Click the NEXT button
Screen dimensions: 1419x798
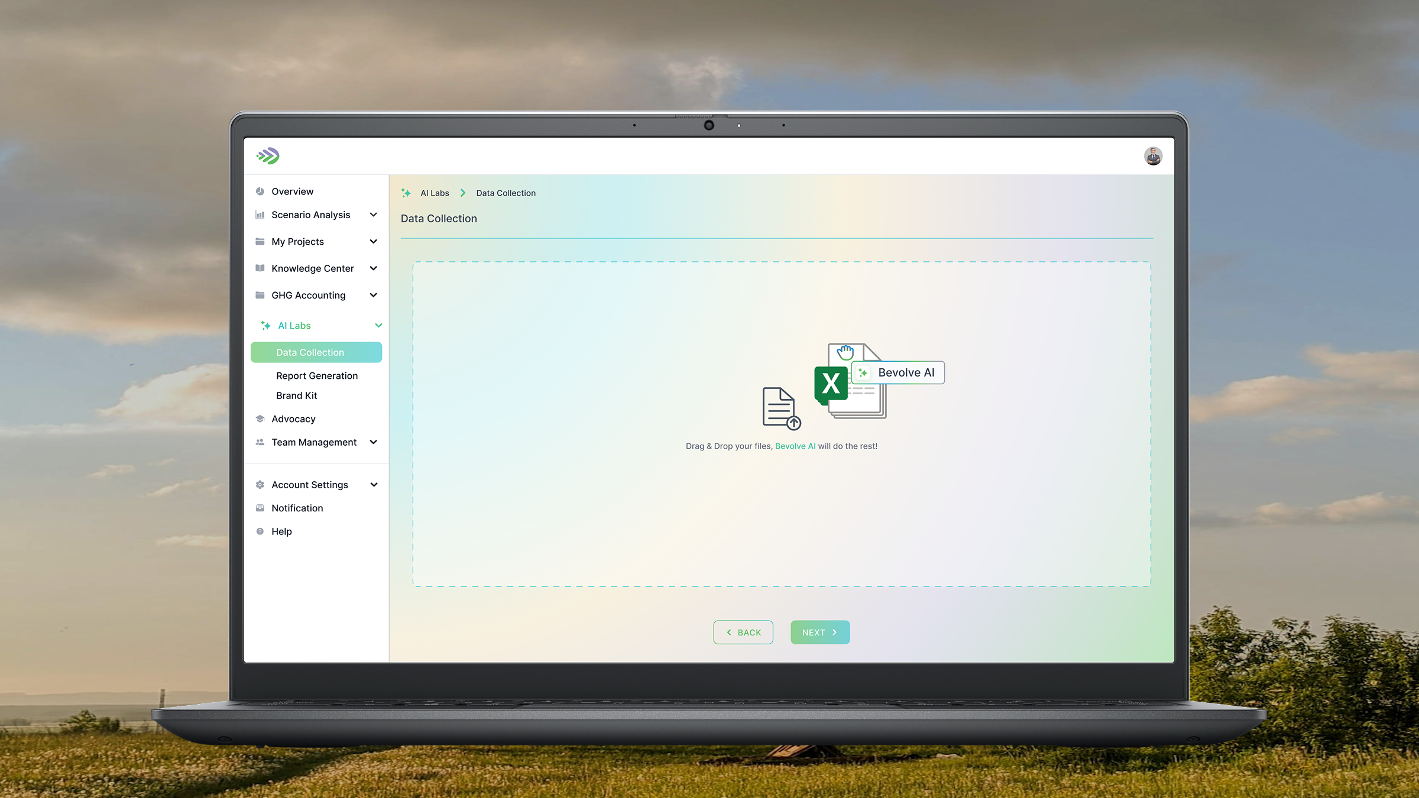[x=820, y=632]
